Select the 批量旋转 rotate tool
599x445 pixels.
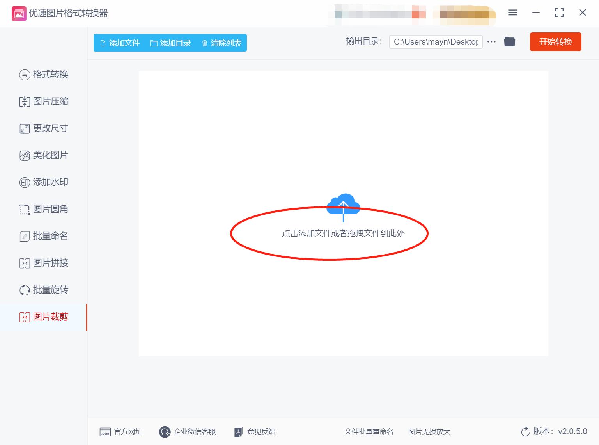[x=44, y=290]
